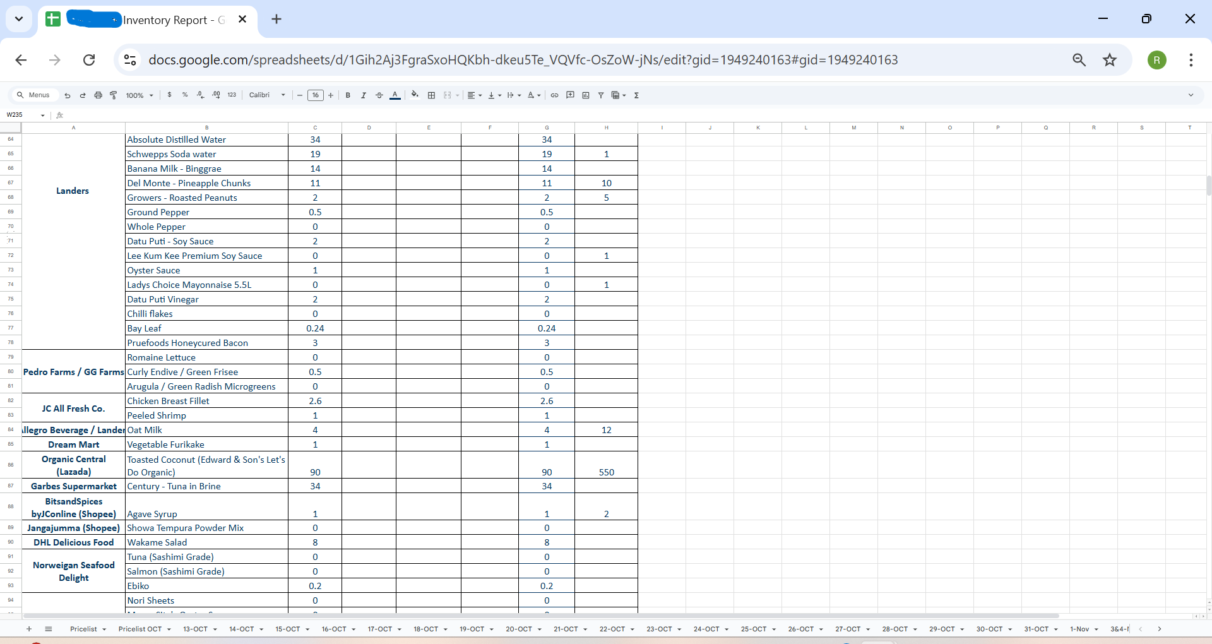The width and height of the screenshot is (1212, 644).
Task: View site information icon in address bar
Action: tap(130, 60)
